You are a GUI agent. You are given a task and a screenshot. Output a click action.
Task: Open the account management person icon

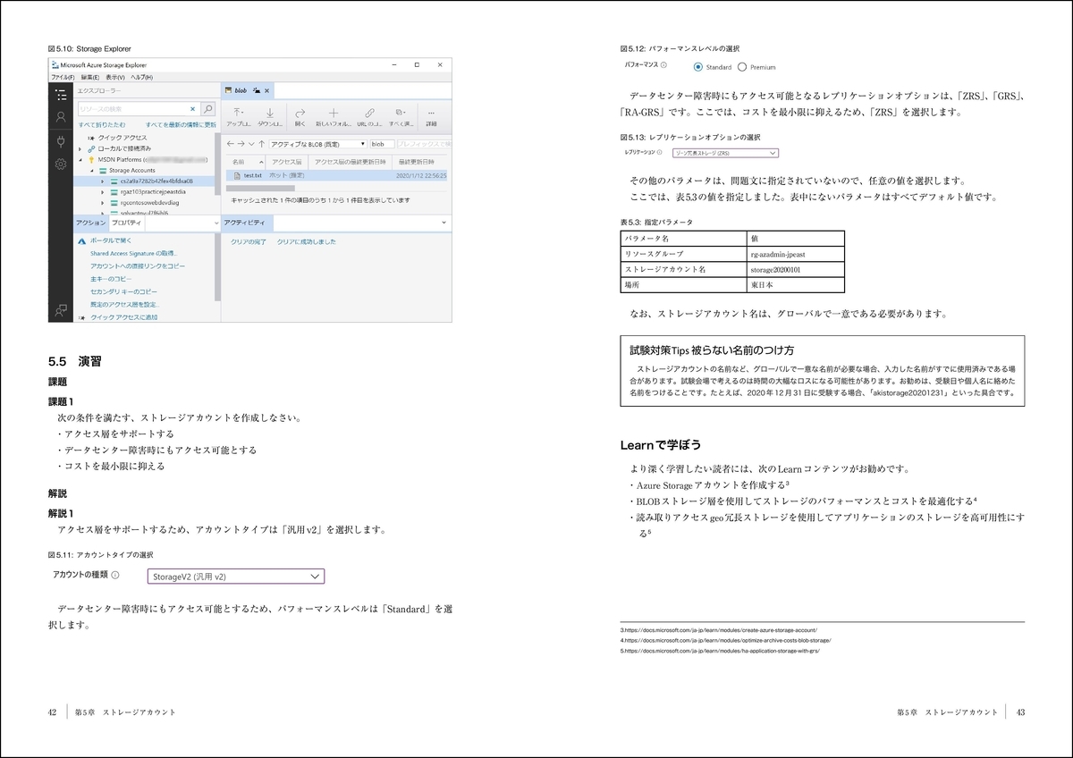tap(61, 117)
